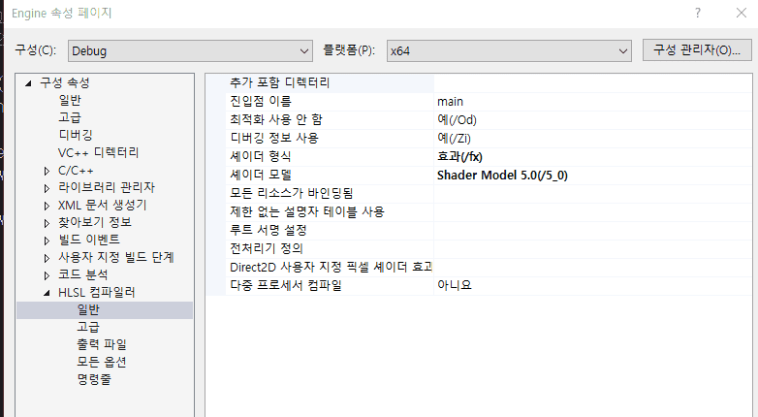Close the Engine 속성 페이지 dialog

(x=742, y=13)
